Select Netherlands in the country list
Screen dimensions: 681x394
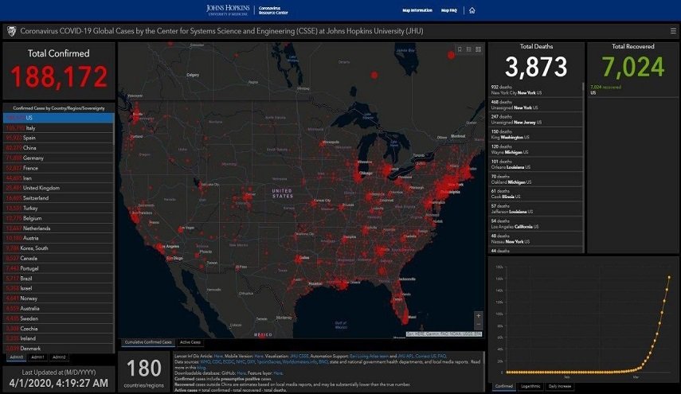[x=59, y=228]
